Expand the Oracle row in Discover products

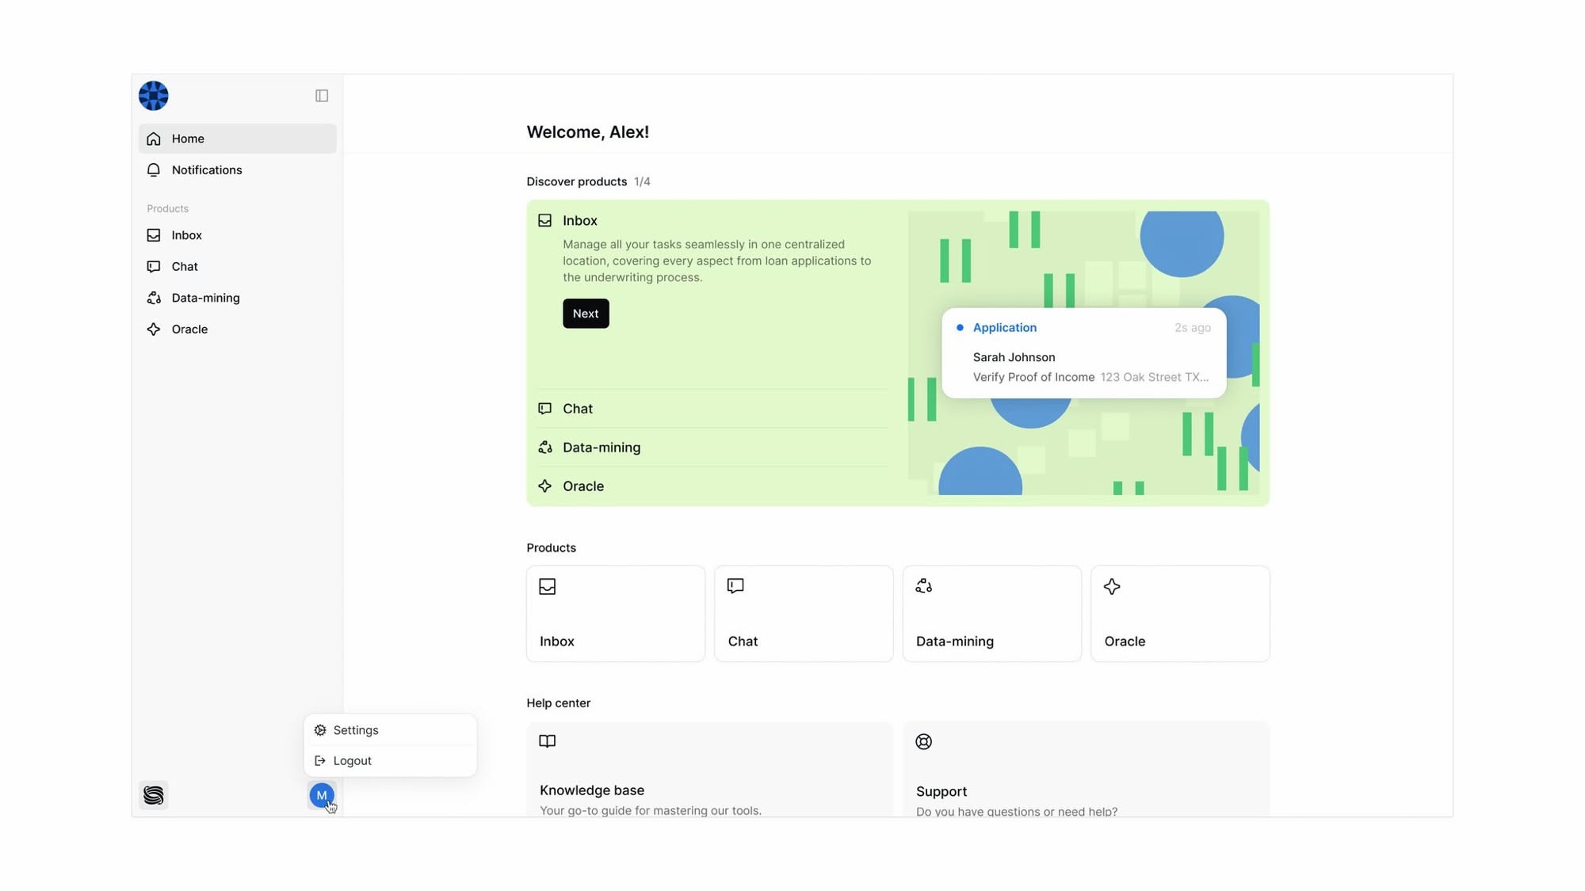coord(583,486)
